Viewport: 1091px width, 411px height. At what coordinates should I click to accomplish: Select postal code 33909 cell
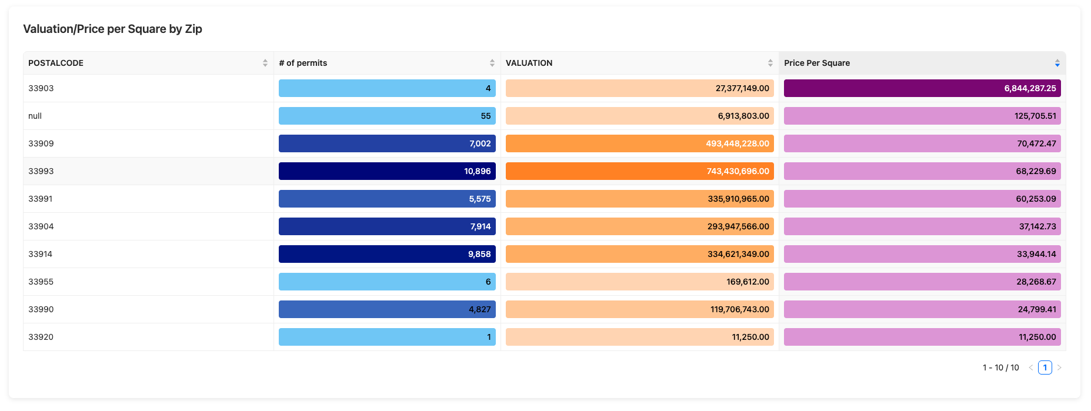coord(149,143)
